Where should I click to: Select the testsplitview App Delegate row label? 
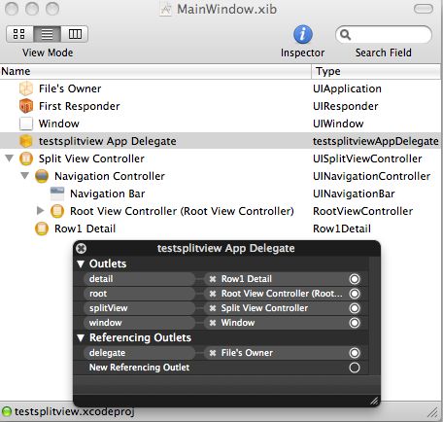click(x=108, y=141)
